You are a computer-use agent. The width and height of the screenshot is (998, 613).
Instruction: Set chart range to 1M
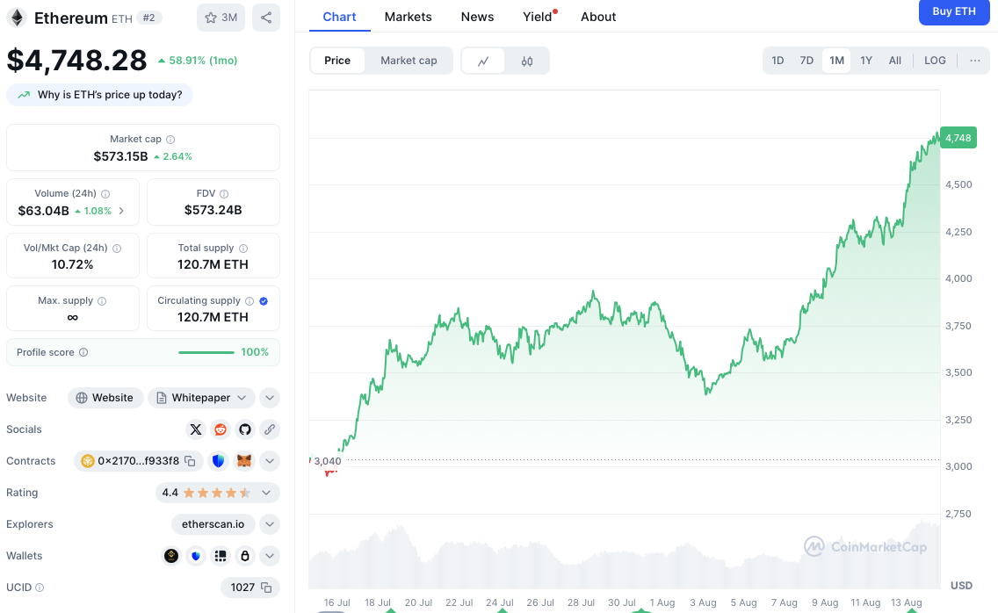click(836, 61)
